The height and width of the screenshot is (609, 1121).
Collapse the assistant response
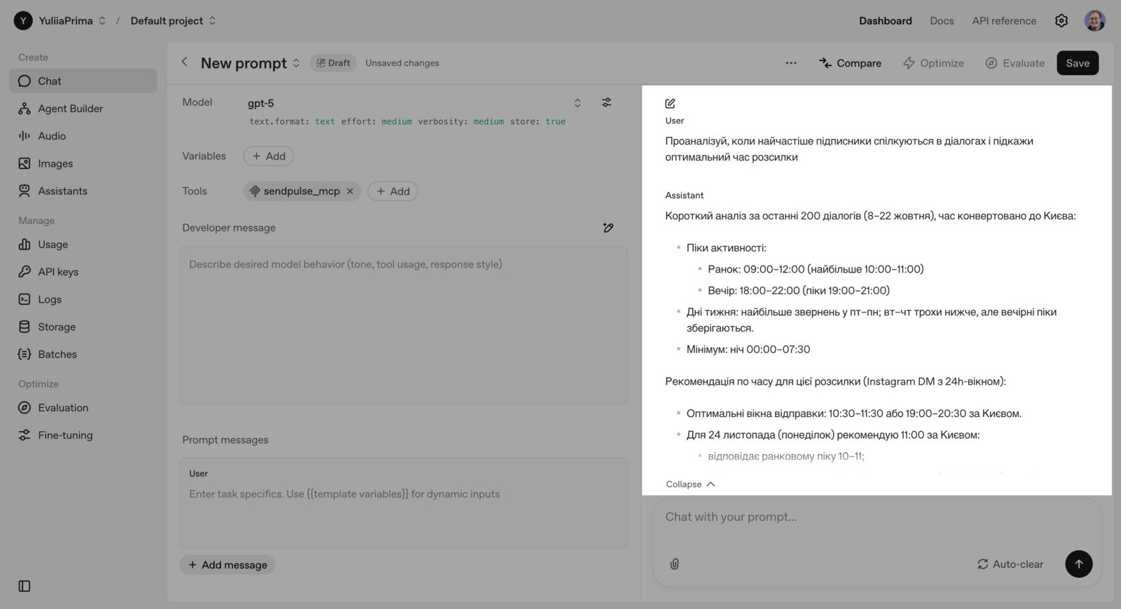click(690, 484)
